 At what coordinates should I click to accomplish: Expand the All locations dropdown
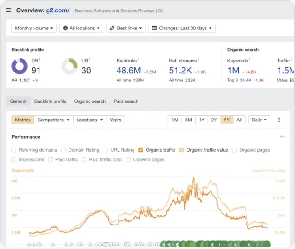click(81, 28)
